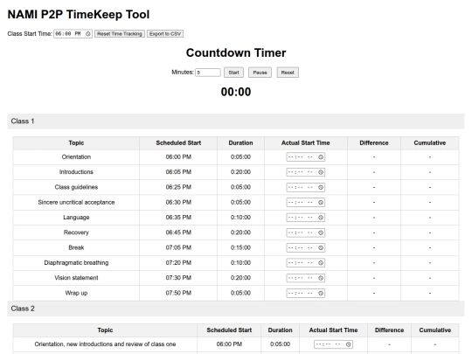Collapse the Class 1 section header

[x=236, y=121]
